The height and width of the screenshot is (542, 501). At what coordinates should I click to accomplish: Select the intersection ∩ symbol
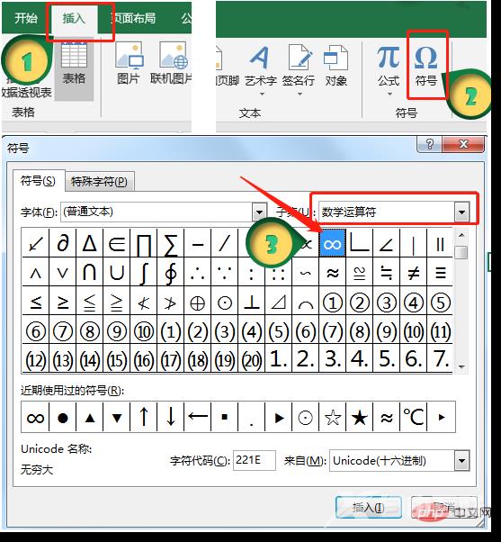[x=90, y=273]
